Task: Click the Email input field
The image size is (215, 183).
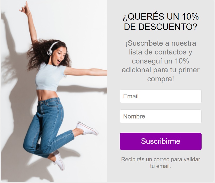Action: tap(161, 96)
